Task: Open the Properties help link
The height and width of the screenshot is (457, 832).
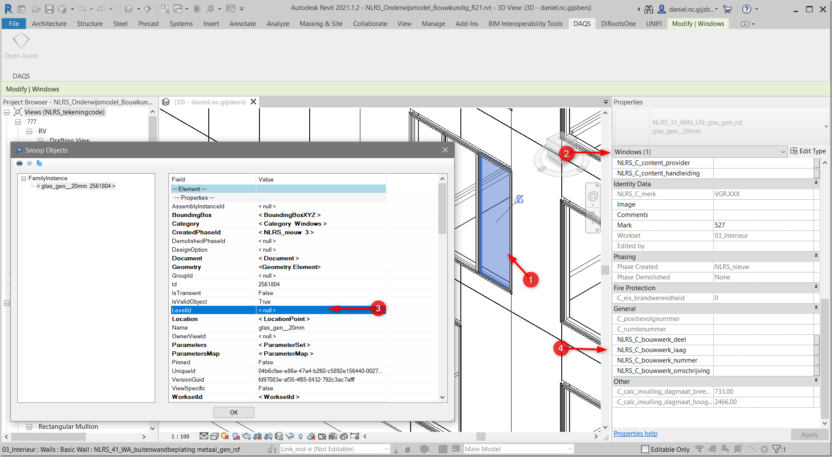Action: (635, 434)
